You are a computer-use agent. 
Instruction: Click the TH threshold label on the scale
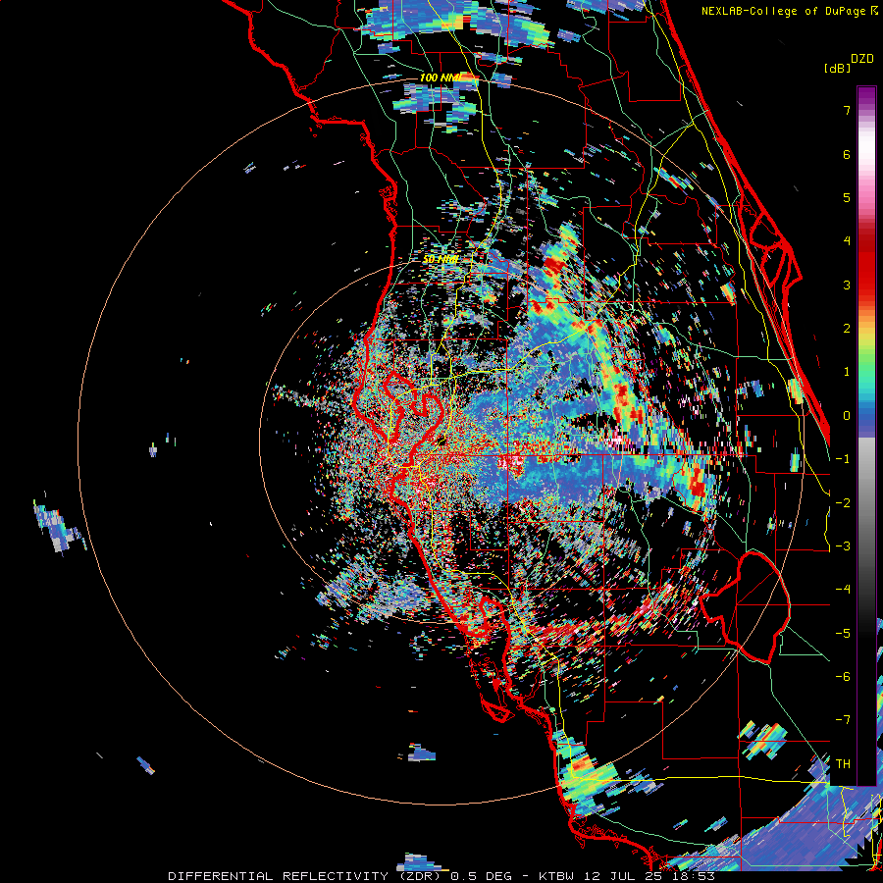pyautogui.click(x=843, y=764)
